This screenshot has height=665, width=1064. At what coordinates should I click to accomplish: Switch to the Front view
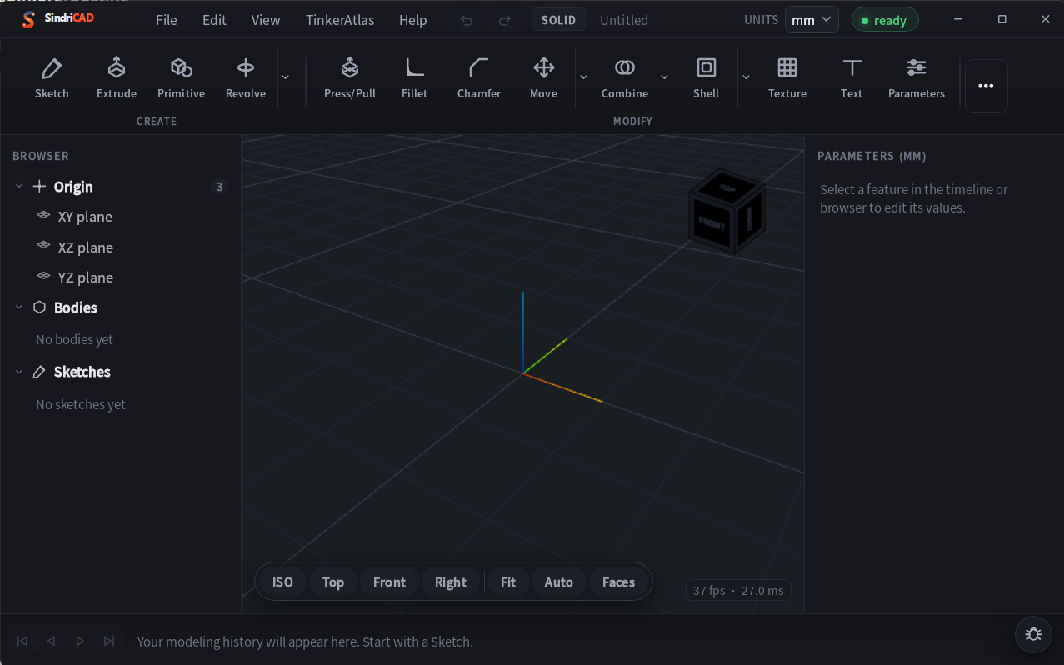tap(389, 582)
